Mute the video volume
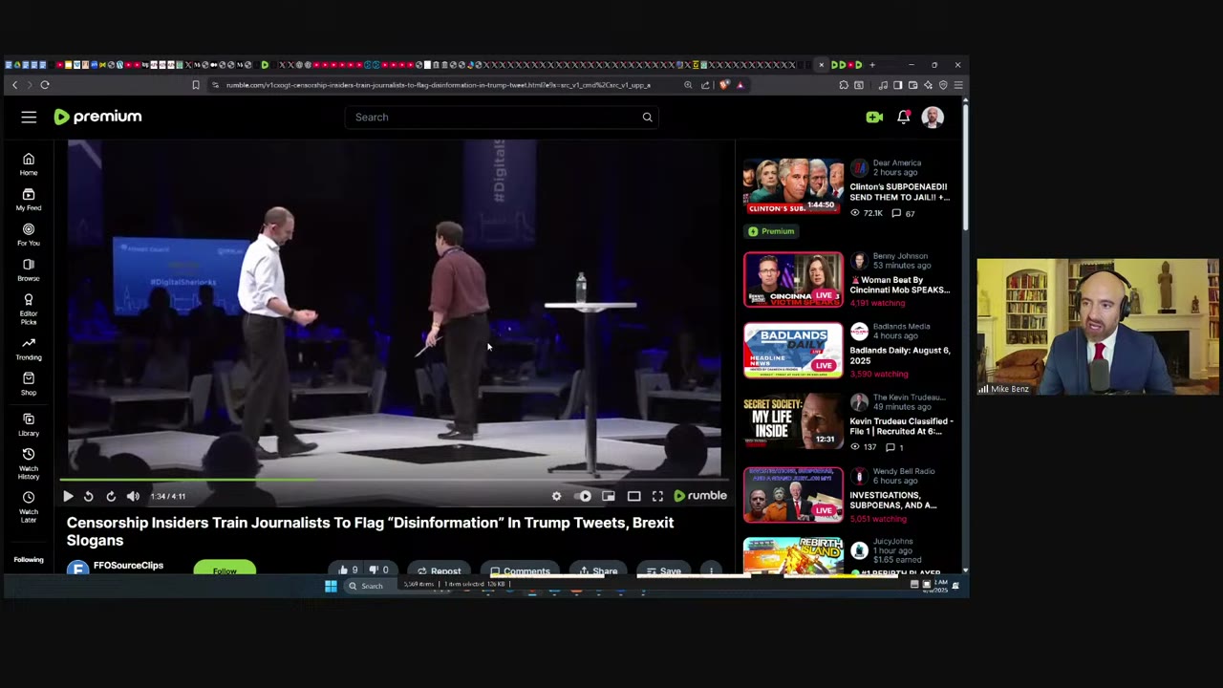 [x=133, y=496]
